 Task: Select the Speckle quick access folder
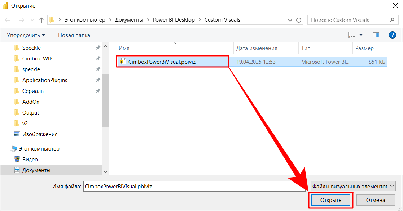click(x=31, y=48)
